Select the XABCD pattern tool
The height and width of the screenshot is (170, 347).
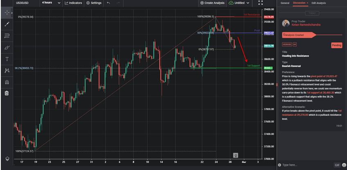(7, 71)
